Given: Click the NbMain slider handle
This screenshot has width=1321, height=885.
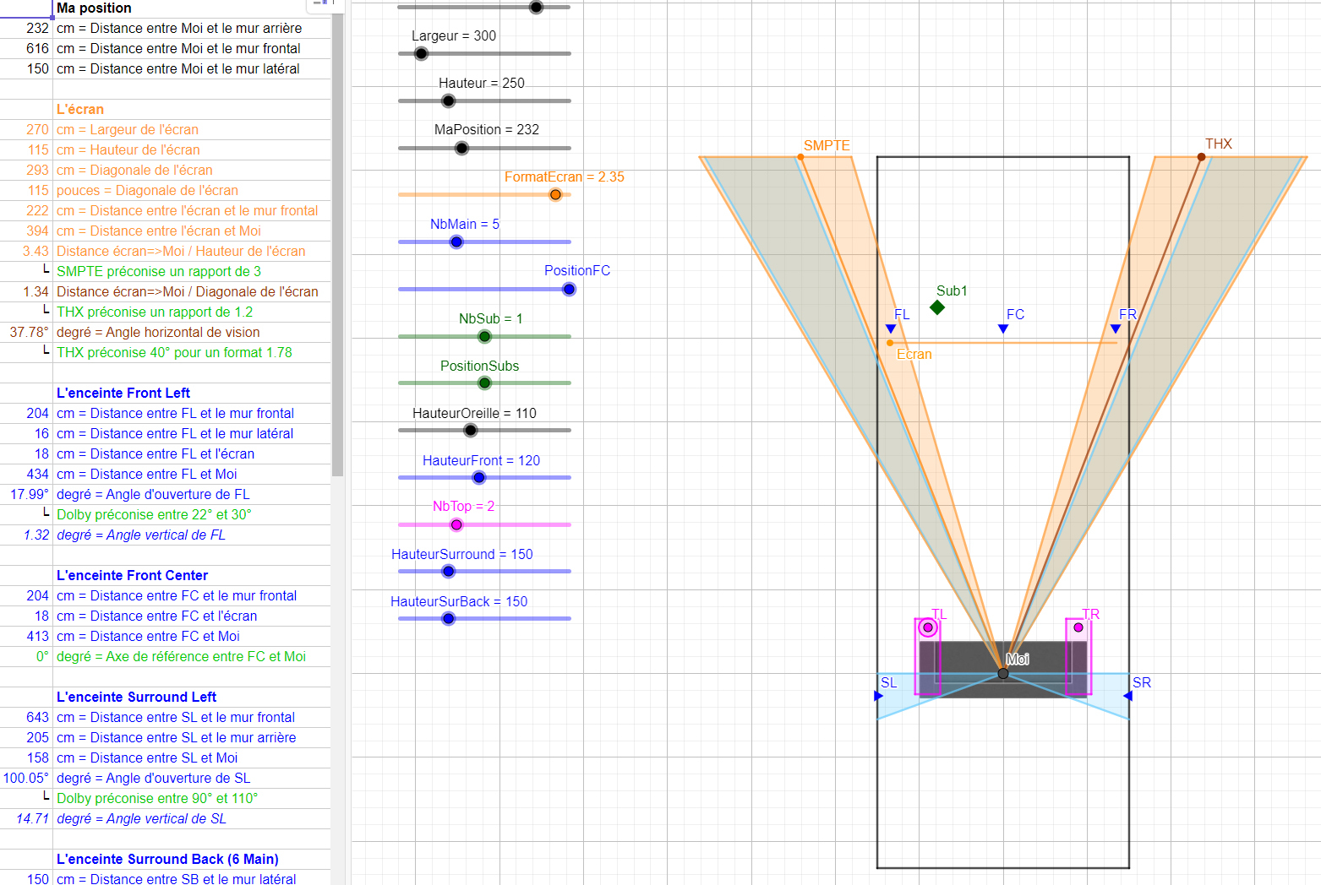Looking at the screenshot, I should pos(456,242).
